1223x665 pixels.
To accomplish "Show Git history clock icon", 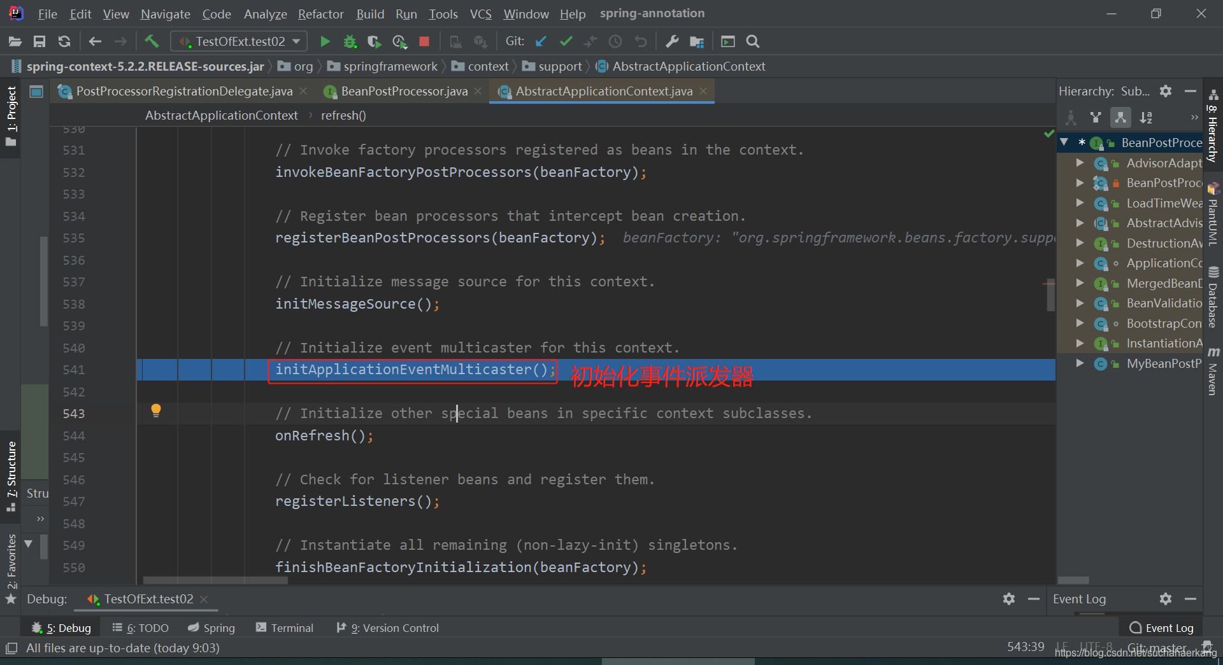I will [615, 41].
